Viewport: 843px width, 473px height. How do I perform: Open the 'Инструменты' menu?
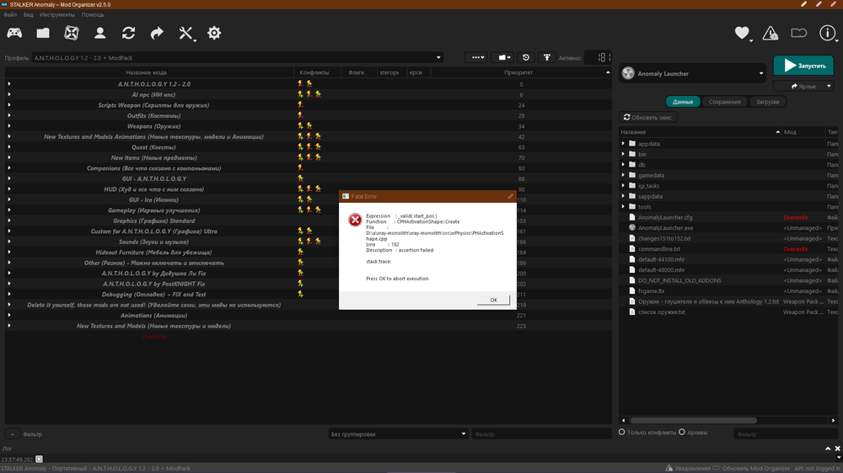point(56,15)
